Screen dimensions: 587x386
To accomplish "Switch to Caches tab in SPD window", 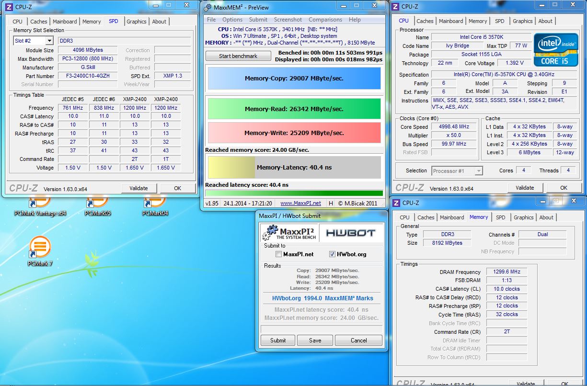I will pyautogui.click(x=39, y=22).
